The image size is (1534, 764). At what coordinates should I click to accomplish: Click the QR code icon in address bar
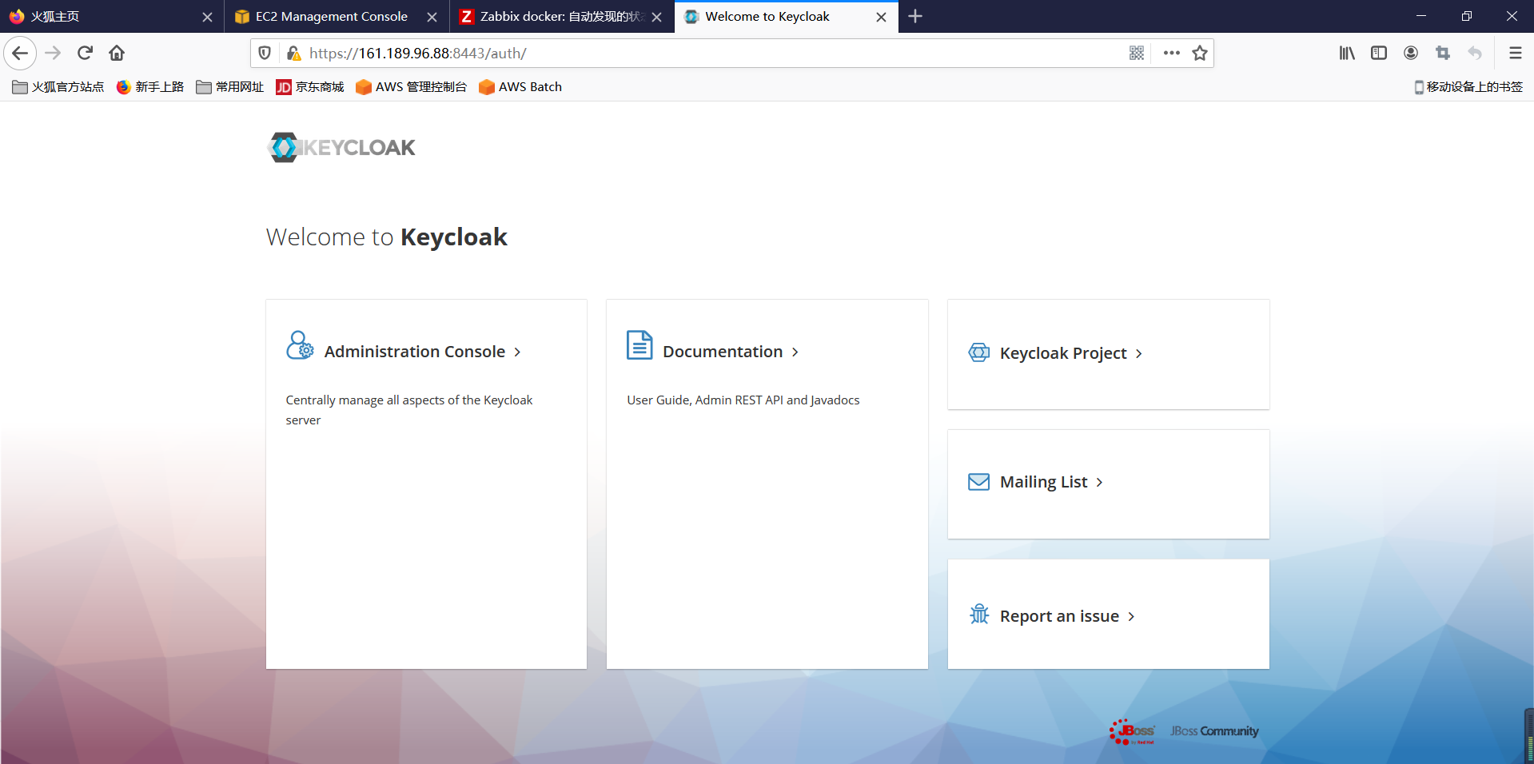click(1137, 53)
